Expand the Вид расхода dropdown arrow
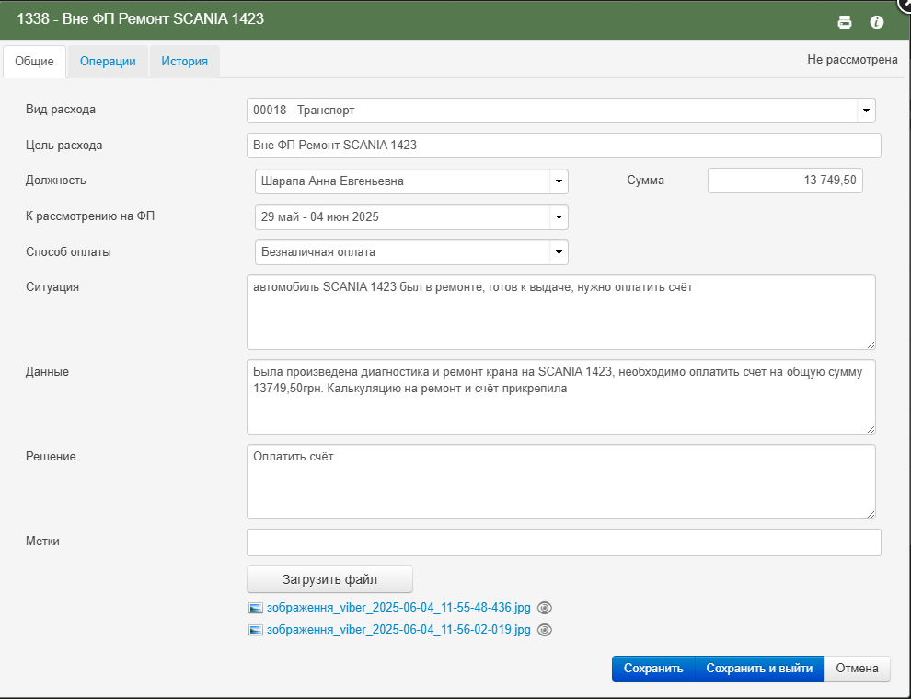This screenshot has height=699, width=911. click(x=866, y=111)
